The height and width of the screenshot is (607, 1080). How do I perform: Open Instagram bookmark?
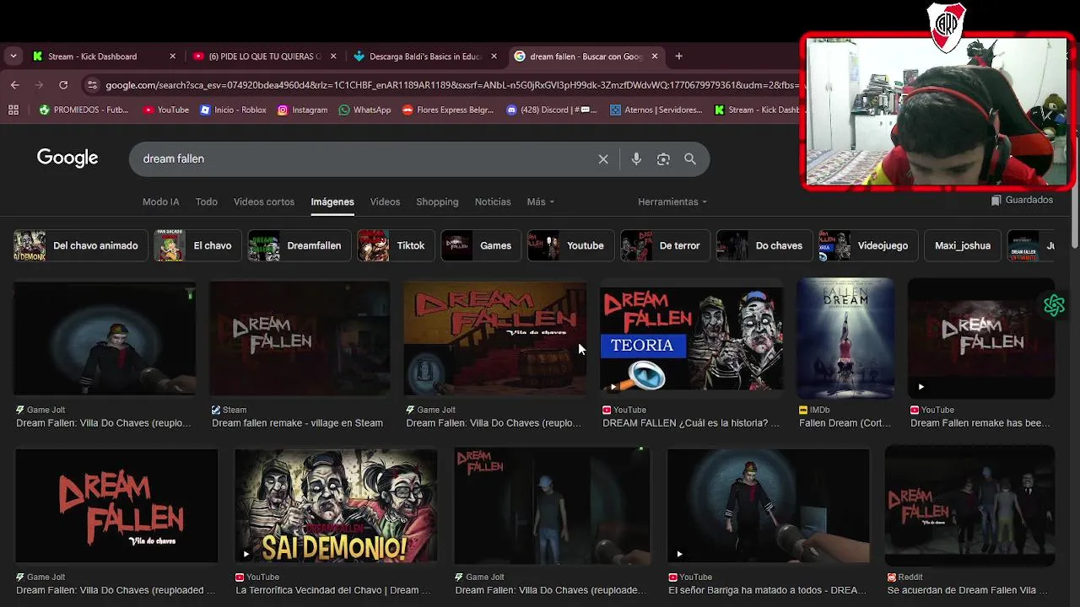click(302, 110)
